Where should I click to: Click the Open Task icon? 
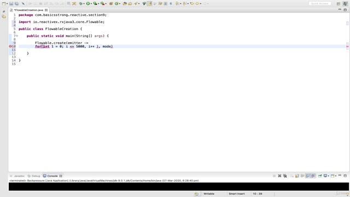[x=130, y=4]
